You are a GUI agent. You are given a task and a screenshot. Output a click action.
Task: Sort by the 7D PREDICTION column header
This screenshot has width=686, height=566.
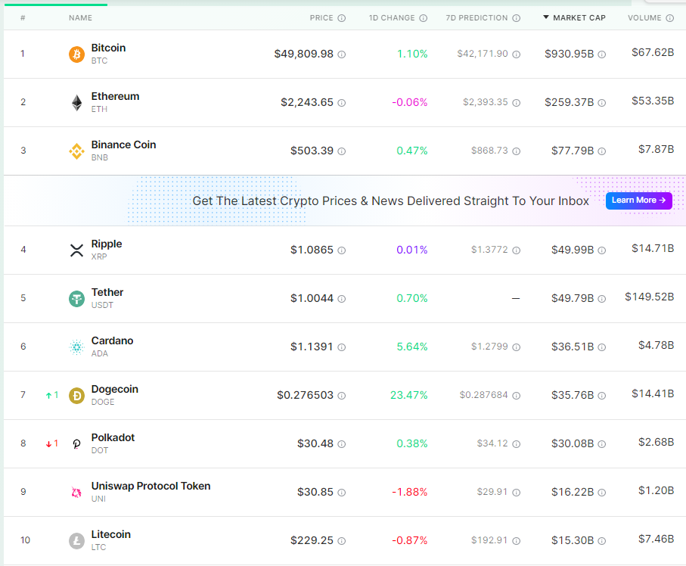[x=477, y=18]
